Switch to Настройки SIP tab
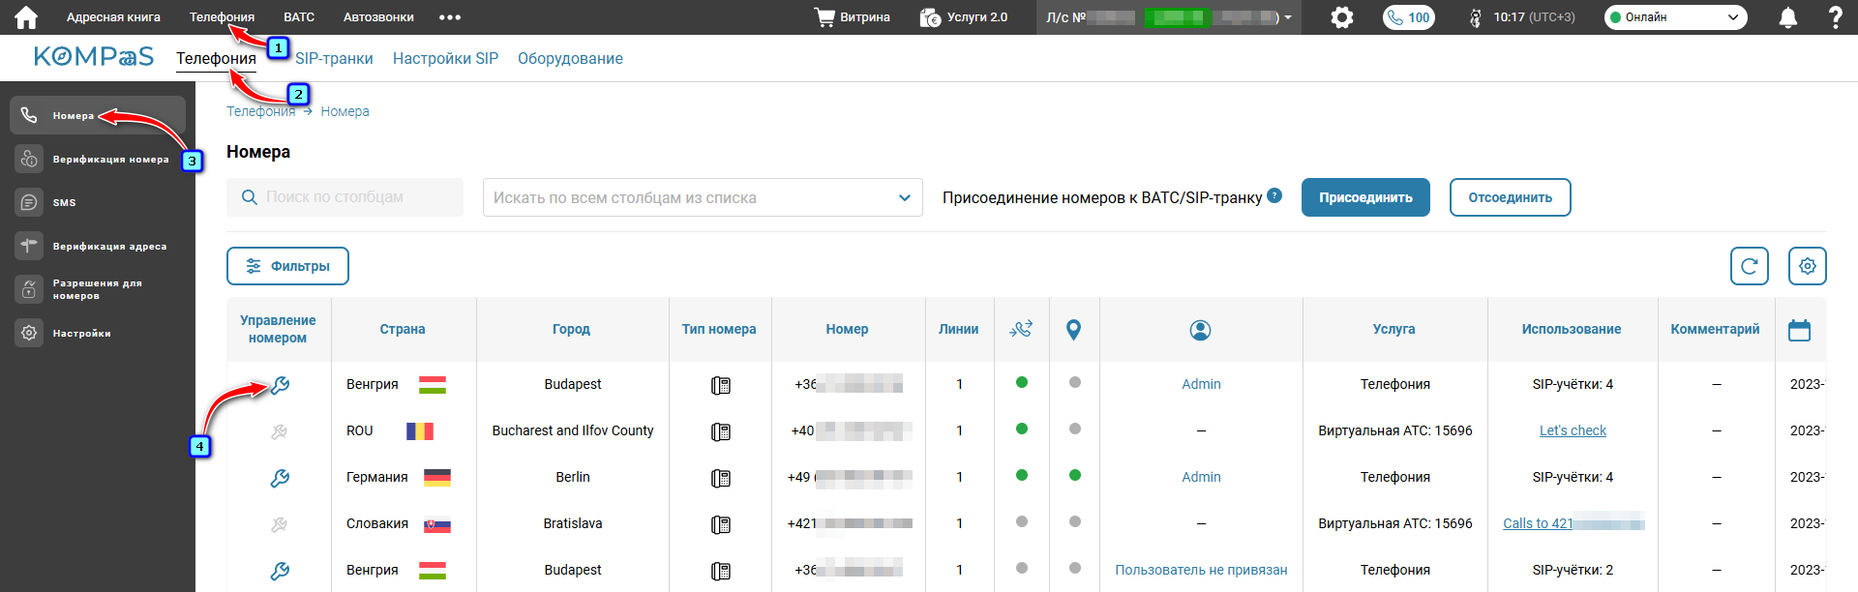Screen dimensions: 1858x592 click(x=445, y=58)
